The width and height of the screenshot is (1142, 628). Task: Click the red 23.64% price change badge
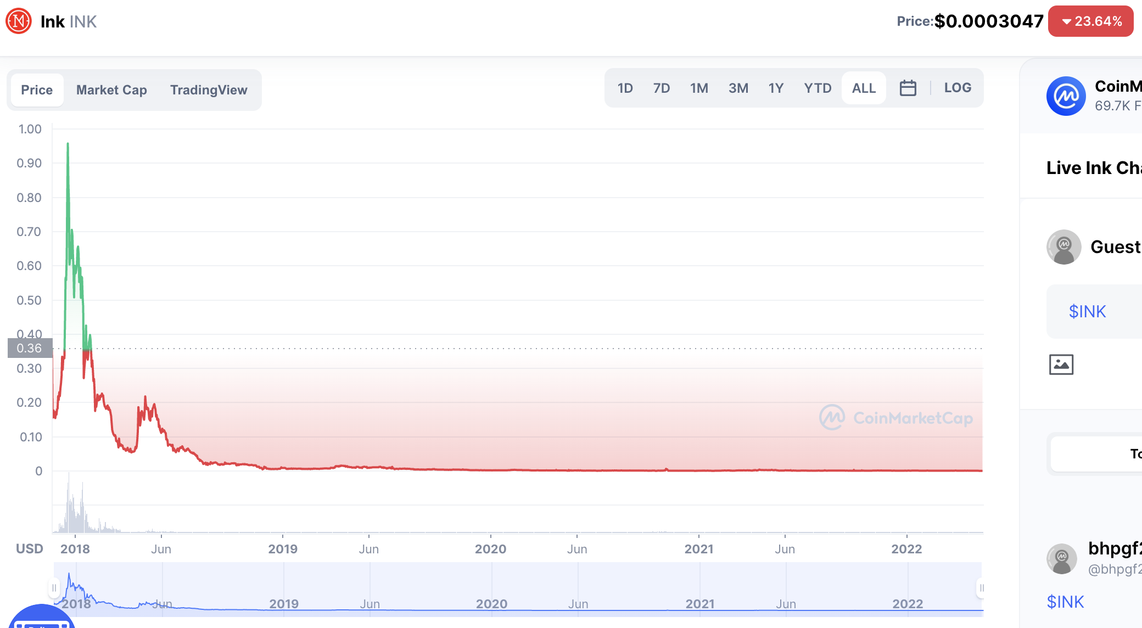pyautogui.click(x=1090, y=21)
